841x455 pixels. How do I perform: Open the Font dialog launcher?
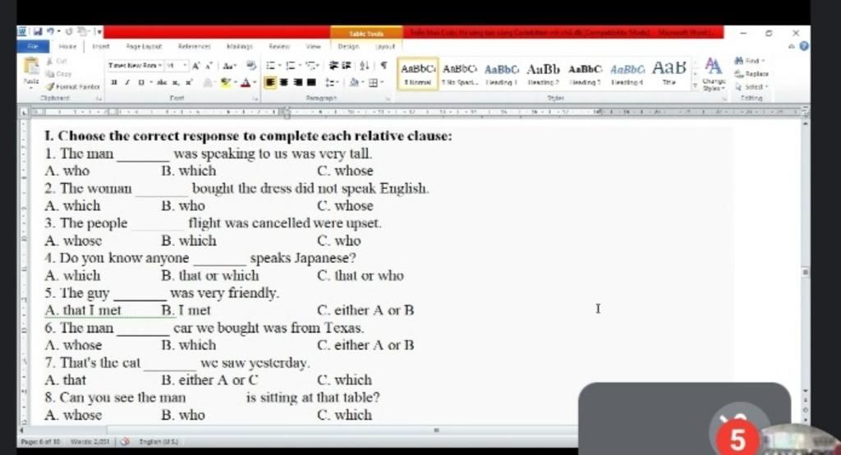coord(256,99)
